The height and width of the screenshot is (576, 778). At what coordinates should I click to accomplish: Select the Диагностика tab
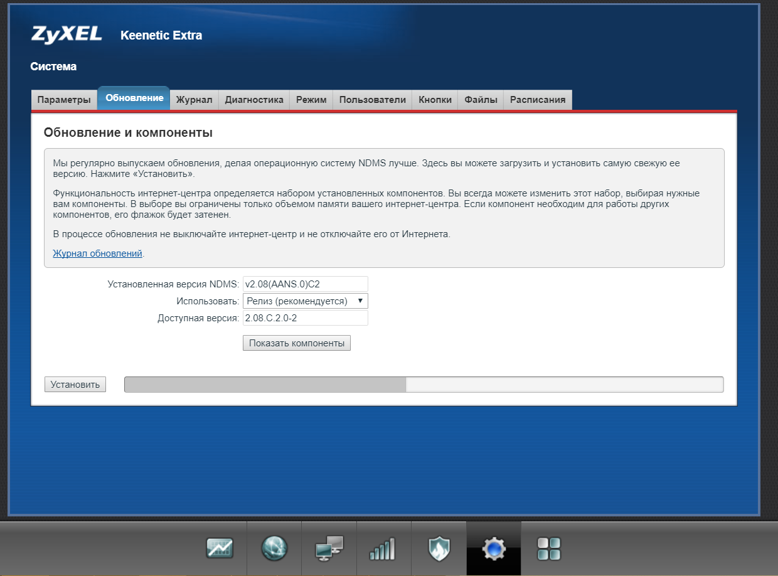[x=253, y=99]
